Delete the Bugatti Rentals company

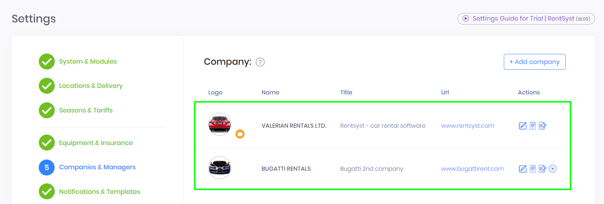(x=553, y=169)
